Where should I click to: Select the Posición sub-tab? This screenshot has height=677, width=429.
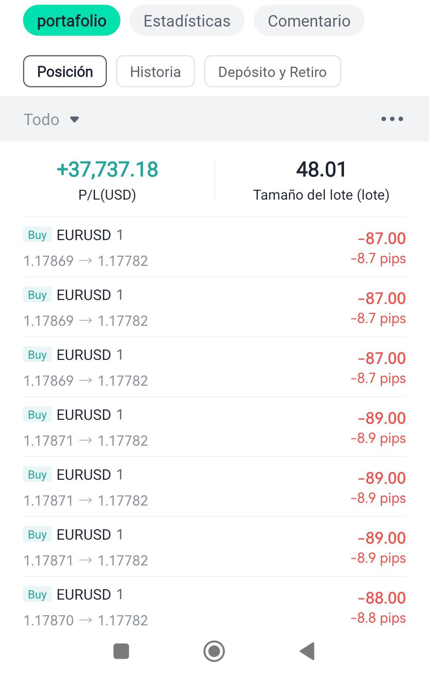tap(65, 71)
